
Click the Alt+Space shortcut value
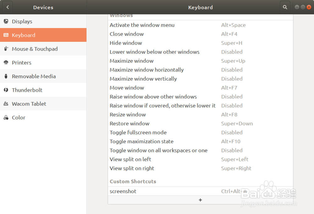pos(233,25)
